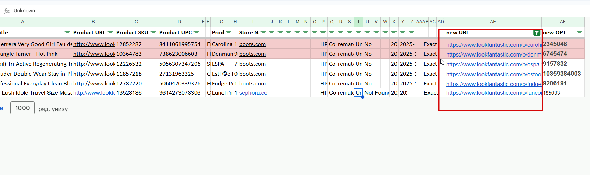590x175 pixels.
Task: Open the lookfantastic espa link in new URL
Action: [493, 64]
